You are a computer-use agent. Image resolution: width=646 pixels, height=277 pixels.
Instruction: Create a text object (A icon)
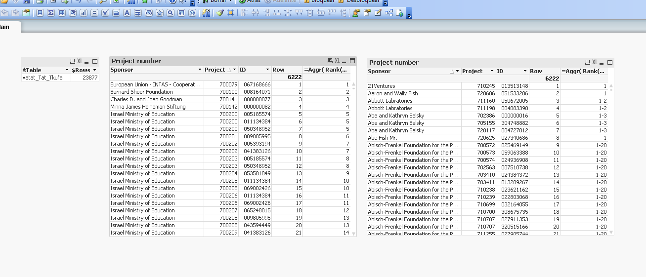coord(127,13)
